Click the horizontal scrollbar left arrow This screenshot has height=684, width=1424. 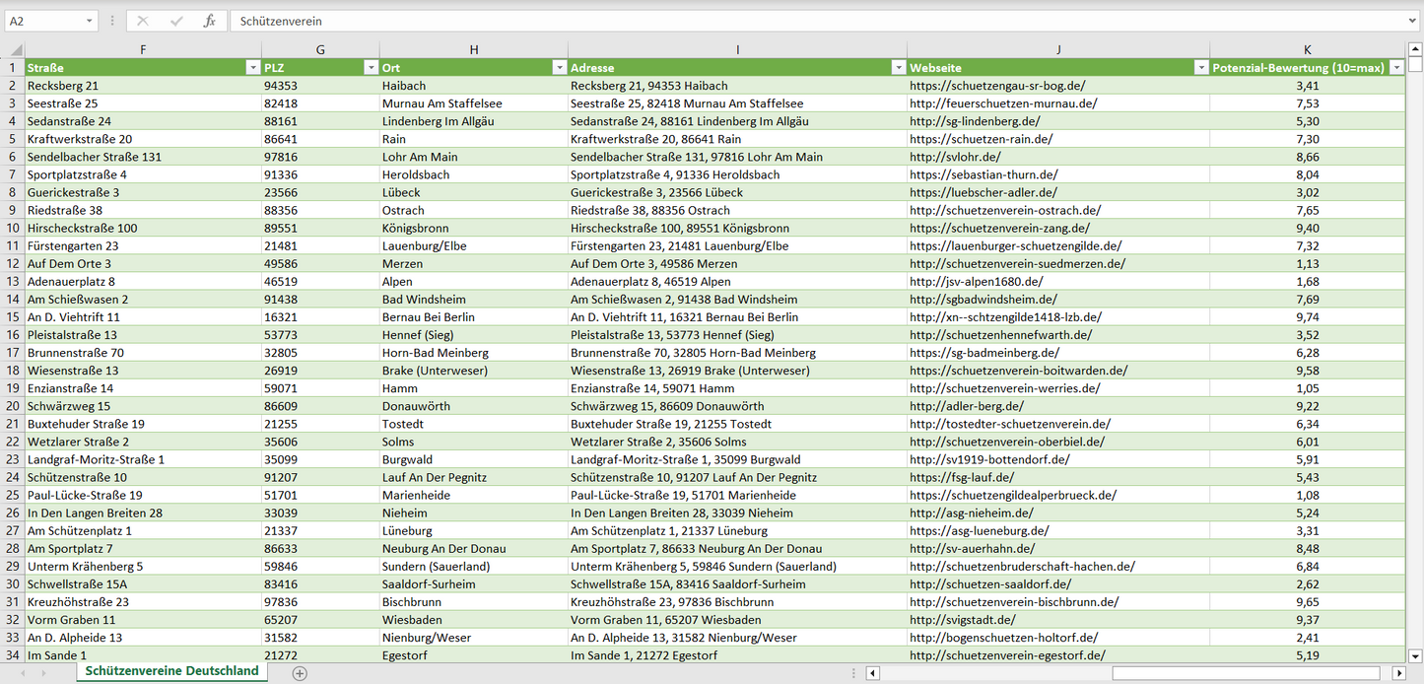(x=873, y=673)
